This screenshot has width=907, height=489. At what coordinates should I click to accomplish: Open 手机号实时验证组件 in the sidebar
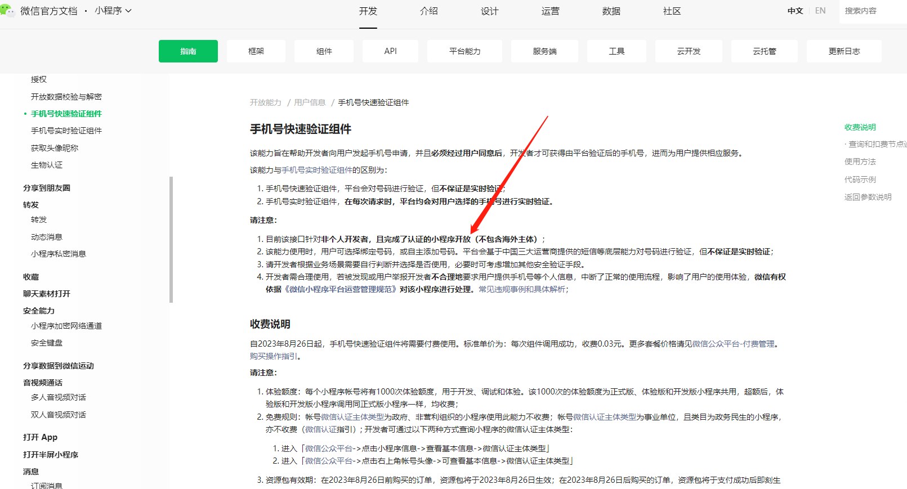(66, 131)
